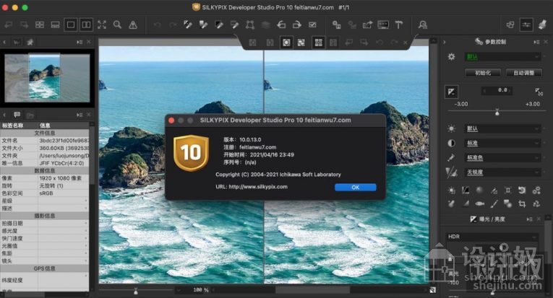Click the exposure bias slider handle
The image size is (553, 298).
[497, 113]
